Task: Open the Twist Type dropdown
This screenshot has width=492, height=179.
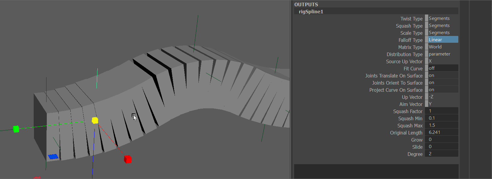Action: coord(442,18)
